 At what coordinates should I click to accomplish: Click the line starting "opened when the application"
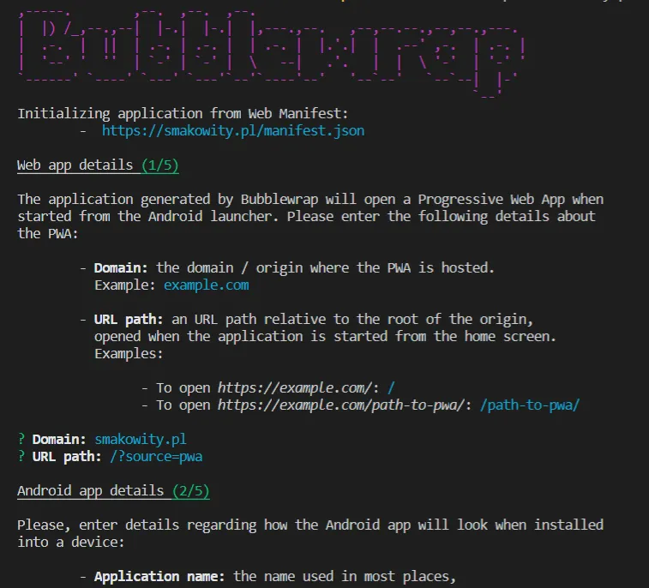[x=325, y=336]
